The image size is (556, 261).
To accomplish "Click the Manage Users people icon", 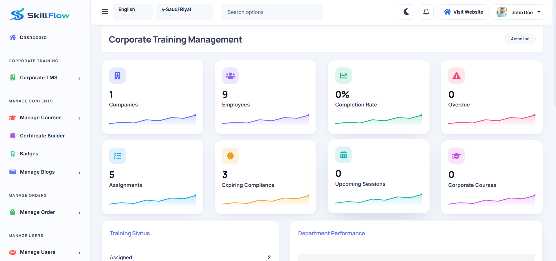I will tap(12, 252).
